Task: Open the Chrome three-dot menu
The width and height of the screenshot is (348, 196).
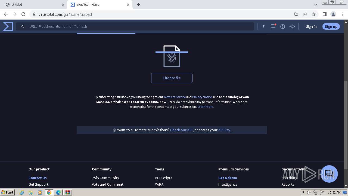Action: pyautogui.click(x=342, y=14)
